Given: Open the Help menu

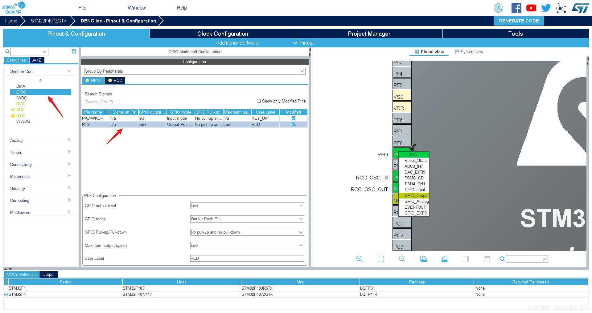Looking at the screenshot, I should coord(182,8).
